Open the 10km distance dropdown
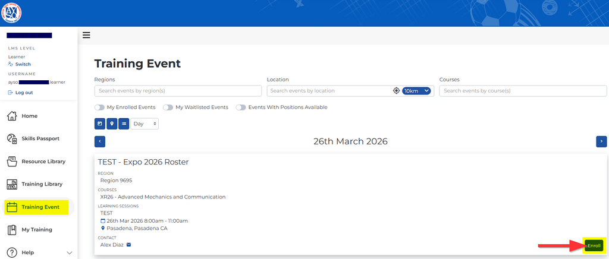 416,91
